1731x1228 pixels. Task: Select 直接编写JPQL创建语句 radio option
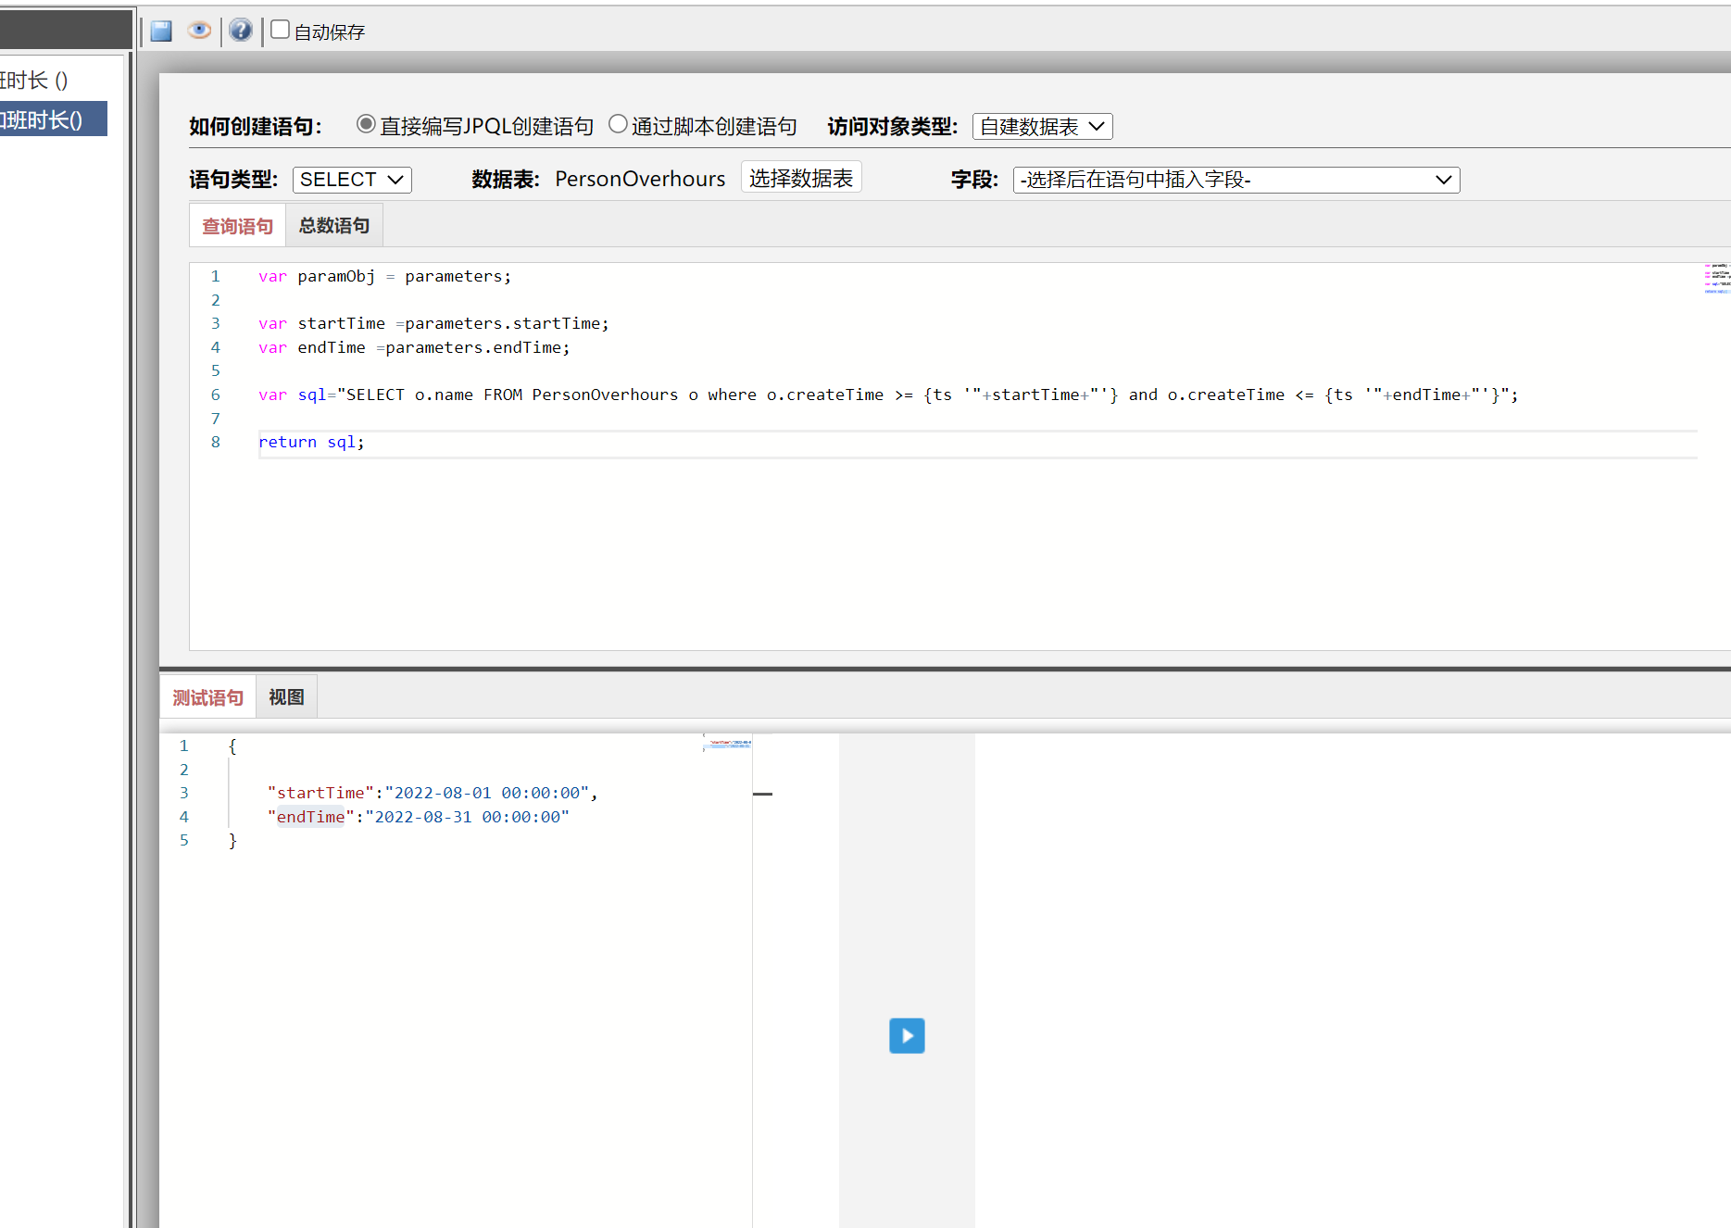click(366, 124)
